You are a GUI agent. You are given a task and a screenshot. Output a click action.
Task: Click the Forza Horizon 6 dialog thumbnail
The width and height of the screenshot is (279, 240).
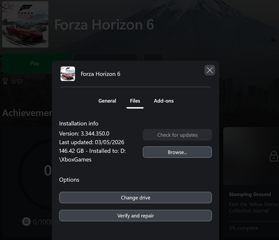[x=68, y=74]
